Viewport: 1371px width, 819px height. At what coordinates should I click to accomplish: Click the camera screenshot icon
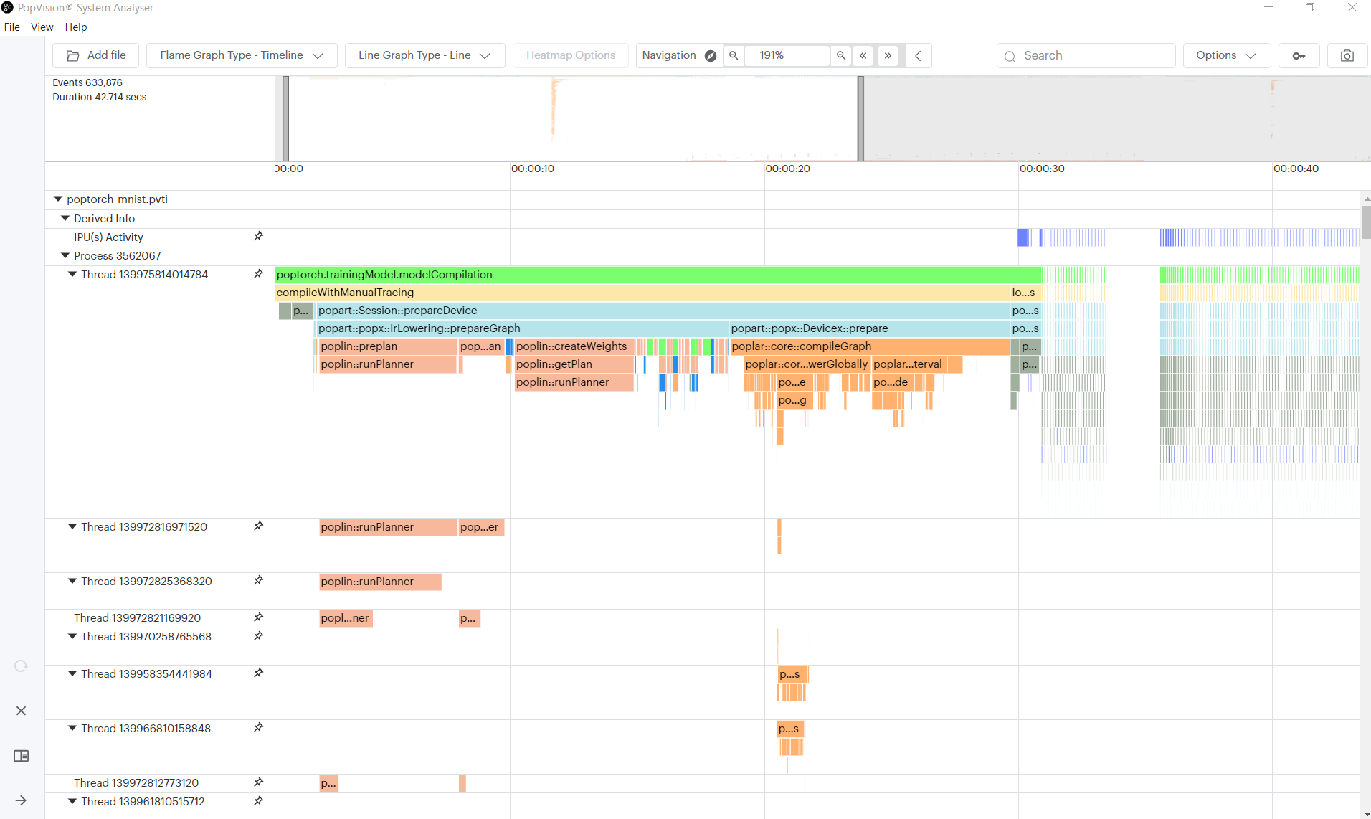[1347, 55]
